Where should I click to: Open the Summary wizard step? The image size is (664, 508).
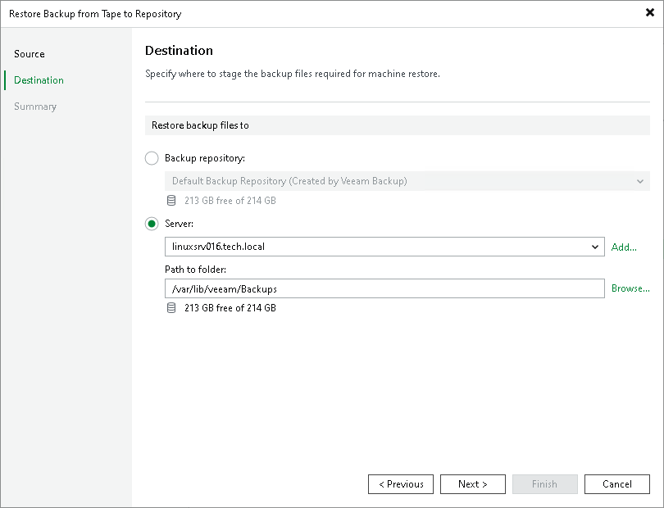pyautogui.click(x=35, y=107)
